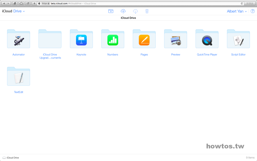Click the cloud download icon
The height and width of the screenshot is (161, 257).
pyautogui.click(x=135, y=11)
